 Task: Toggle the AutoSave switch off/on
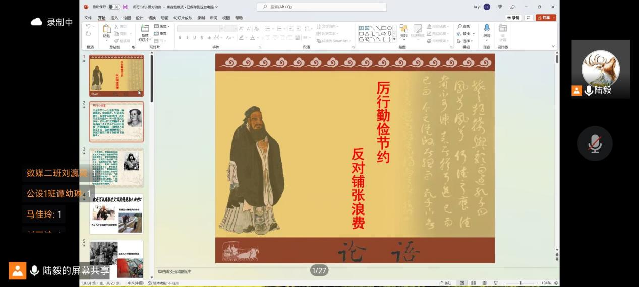(114, 7)
